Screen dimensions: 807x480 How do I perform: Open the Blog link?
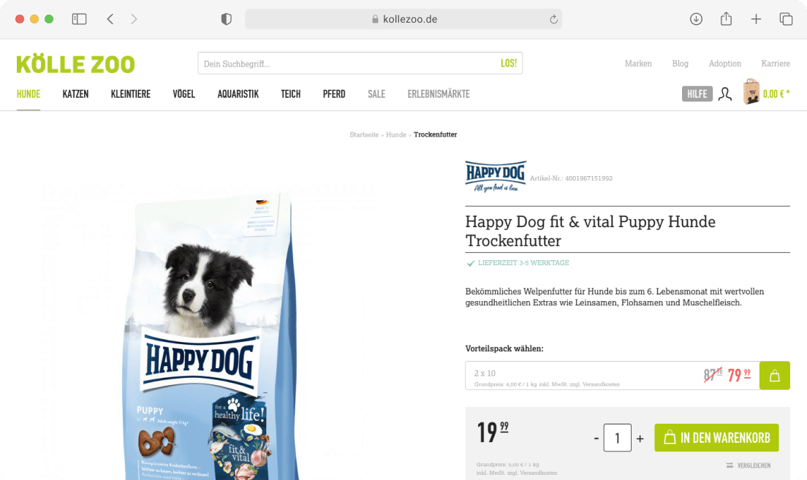(680, 64)
